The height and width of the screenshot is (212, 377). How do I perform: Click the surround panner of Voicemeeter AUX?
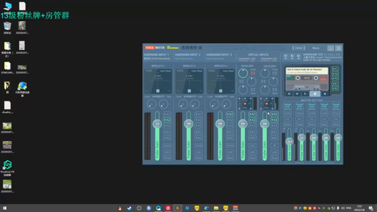pos(267,104)
